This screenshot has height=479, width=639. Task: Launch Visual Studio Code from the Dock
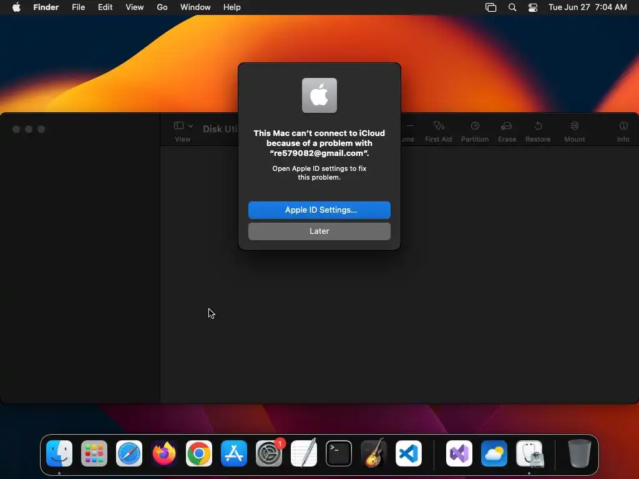coord(409,453)
